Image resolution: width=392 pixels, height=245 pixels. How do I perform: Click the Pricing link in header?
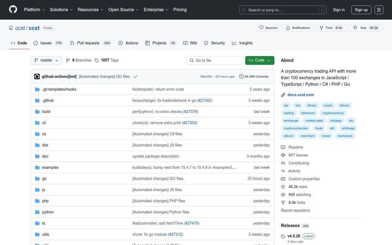180,9
